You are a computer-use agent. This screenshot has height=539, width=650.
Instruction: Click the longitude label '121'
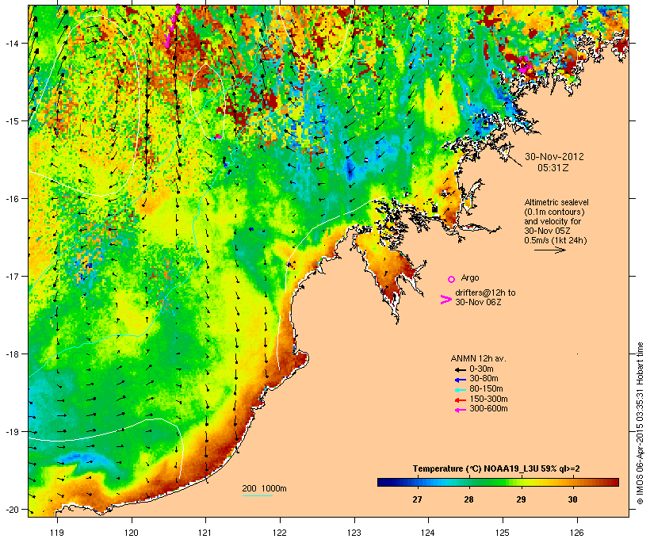click(205, 533)
